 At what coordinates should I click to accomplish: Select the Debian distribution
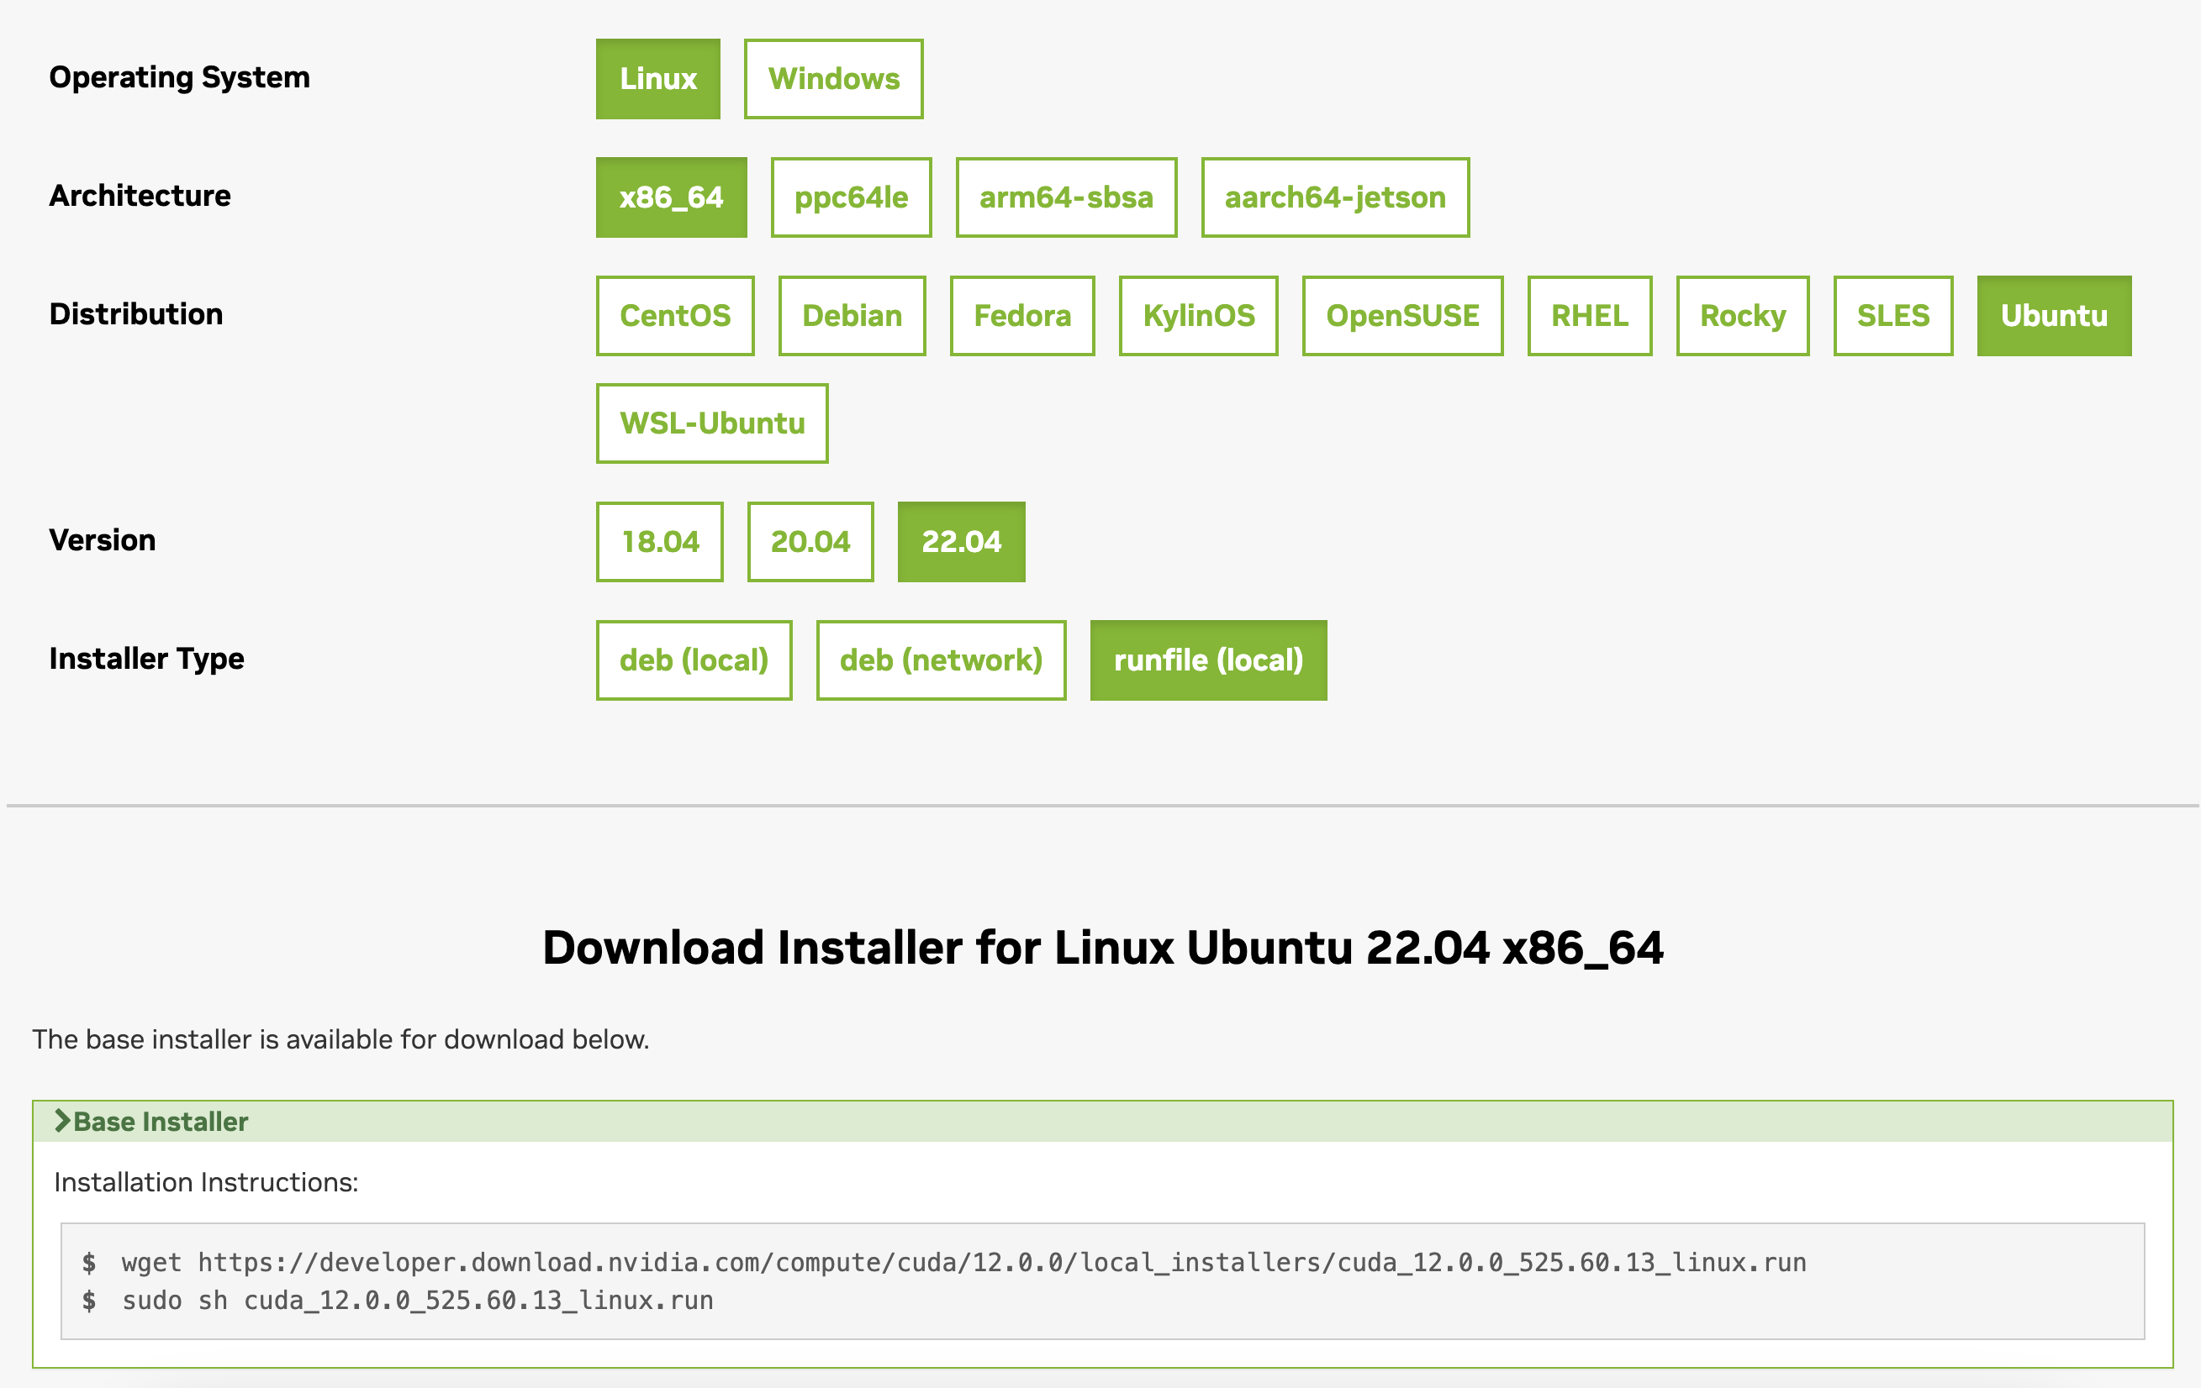click(x=851, y=315)
